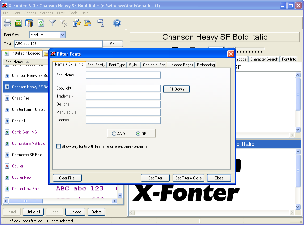304x225 pixels.
Task: Open the Options menu
Action: (x=30, y=13)
